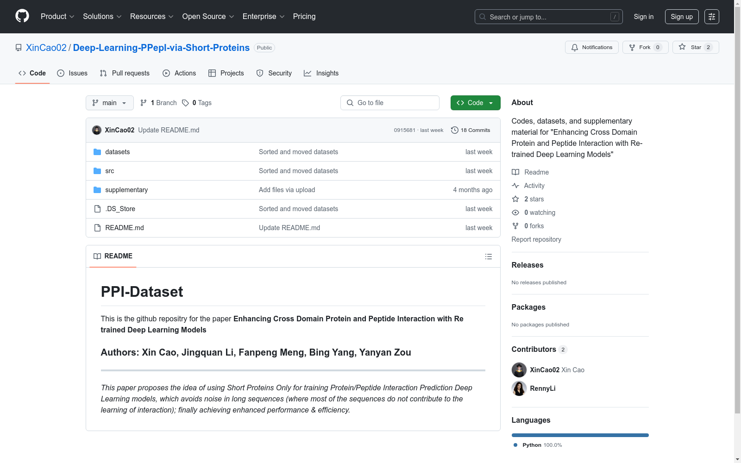The height and width of the screenshot is (463, 741).
Task: Click XinCao02 contributor avatar
Action: coord(519,370)
